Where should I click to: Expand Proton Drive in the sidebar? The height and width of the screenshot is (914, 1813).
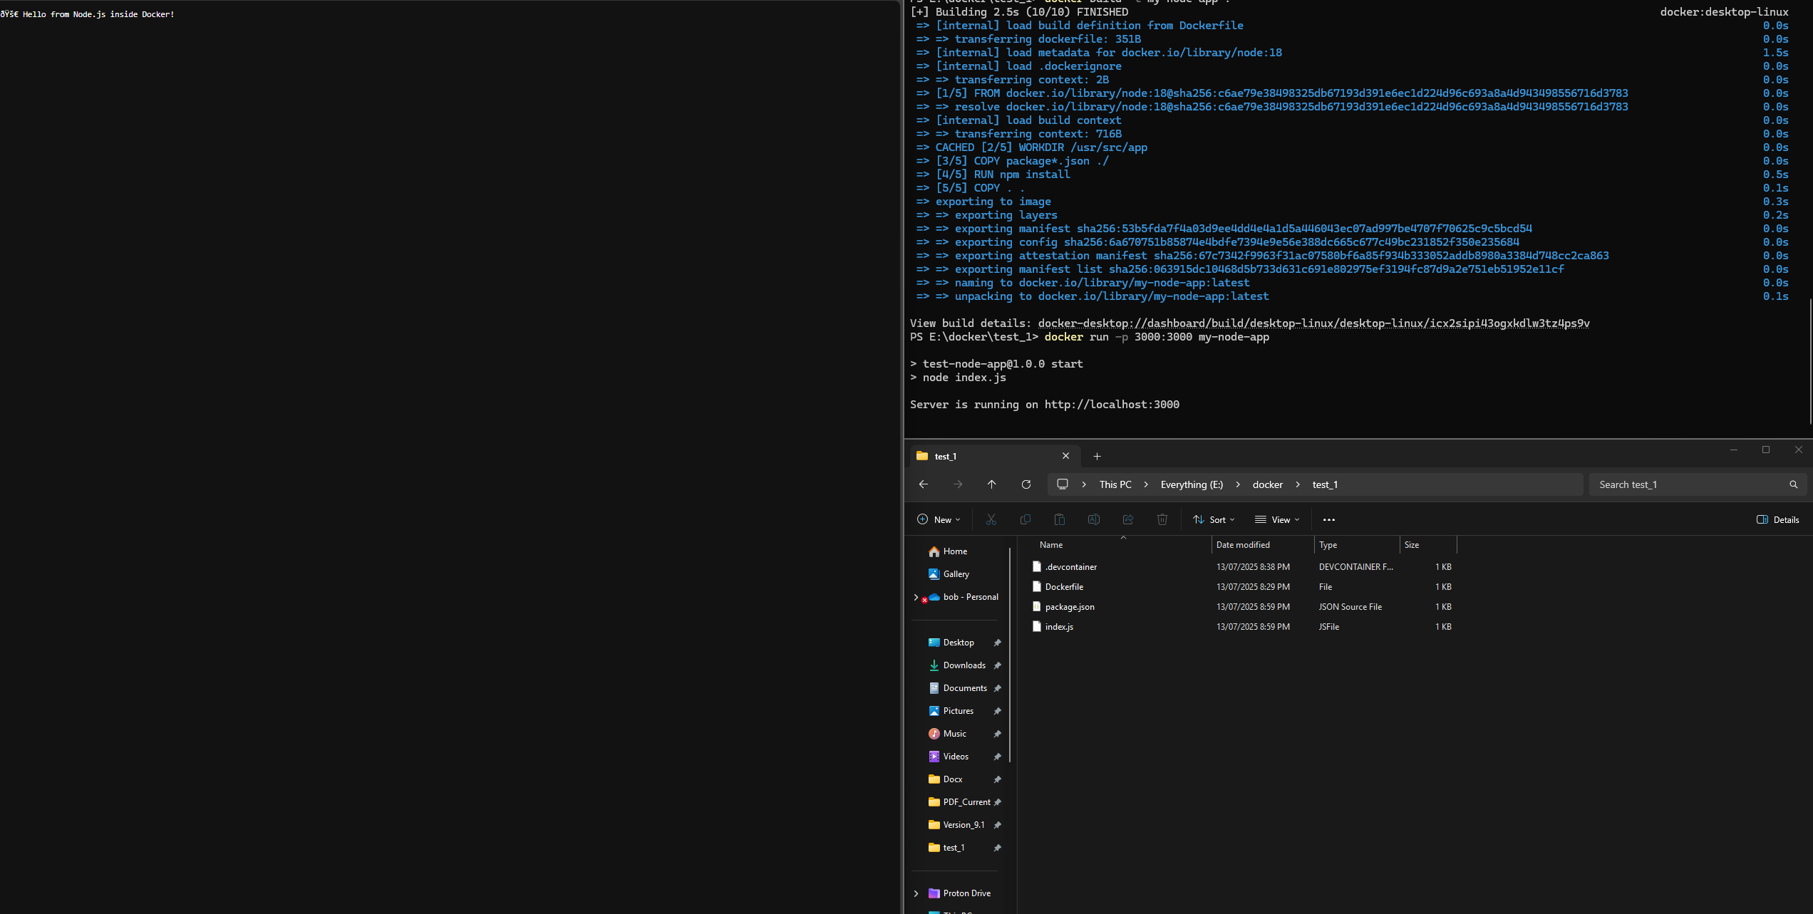916,893
